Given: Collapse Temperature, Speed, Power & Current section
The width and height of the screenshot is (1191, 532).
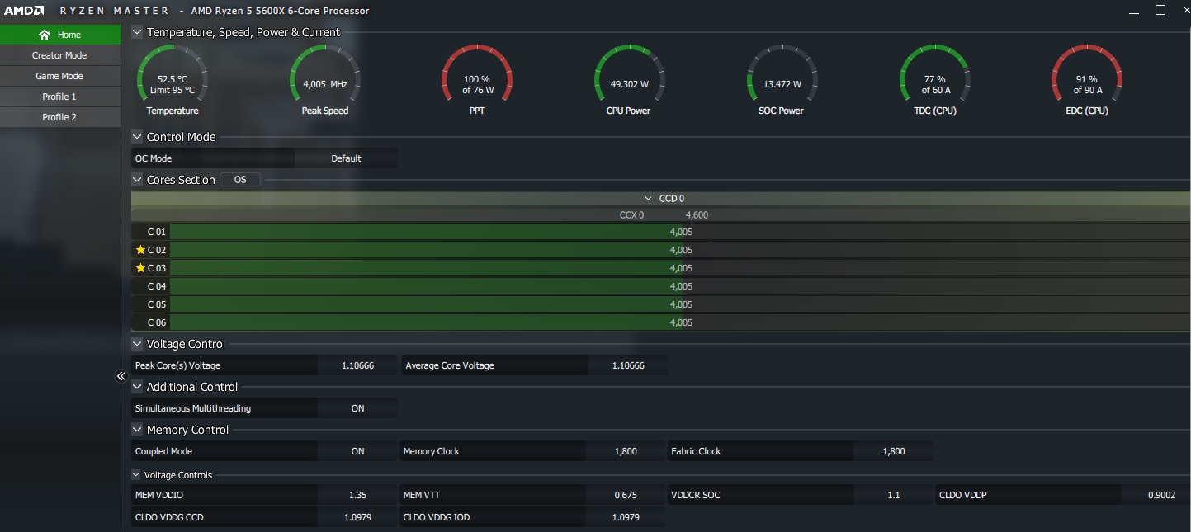Looking at the screenshot, I should point(137,32).
